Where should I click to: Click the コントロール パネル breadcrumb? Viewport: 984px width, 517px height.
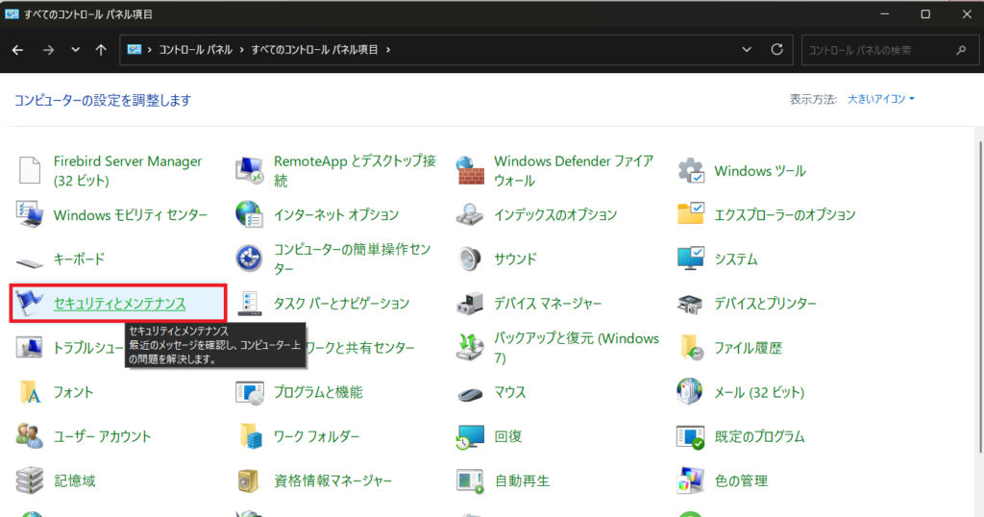[x=195, y=50]
